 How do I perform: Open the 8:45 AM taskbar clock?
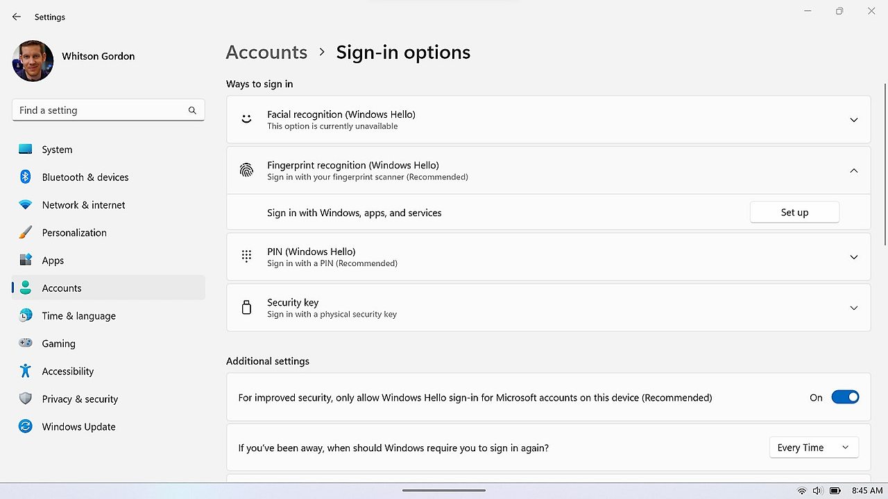click(x=867, y=491)
